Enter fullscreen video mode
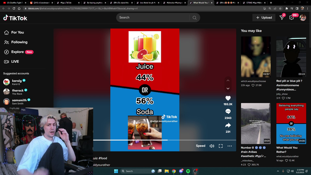The height and width of the screenshot is (175, 311). pyautogui.click(x=221, y=146)
